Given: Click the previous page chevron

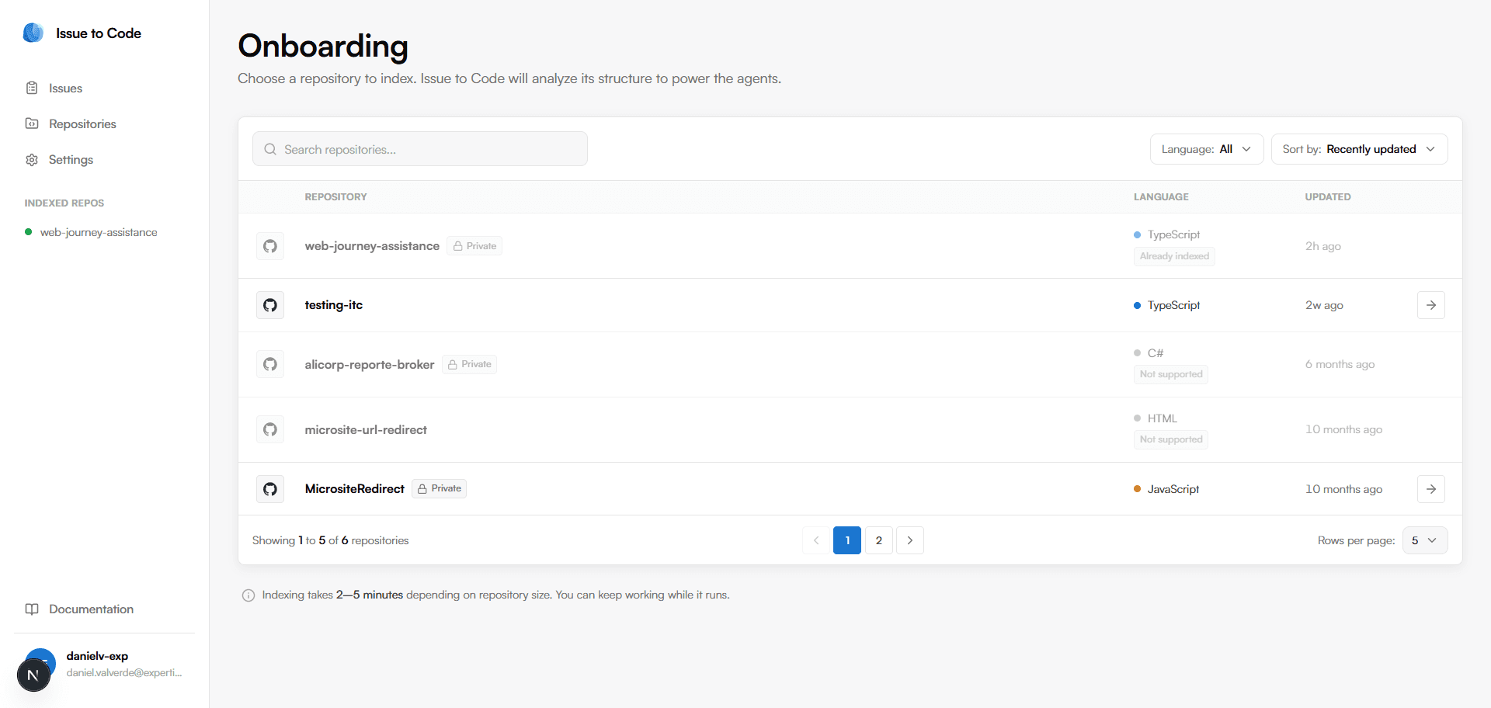Looking at the screenshot, I should point(816,540).
